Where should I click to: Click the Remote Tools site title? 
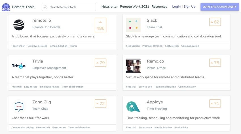coord(23,7)
